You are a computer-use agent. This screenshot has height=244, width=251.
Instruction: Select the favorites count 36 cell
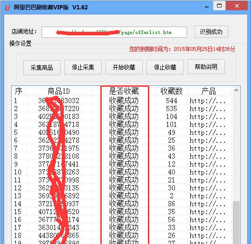[x=171, y=148]
